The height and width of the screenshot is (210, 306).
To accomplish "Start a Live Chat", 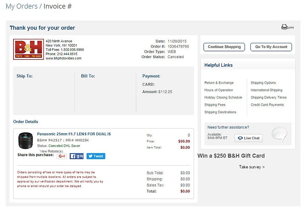I will coord(249,138).
